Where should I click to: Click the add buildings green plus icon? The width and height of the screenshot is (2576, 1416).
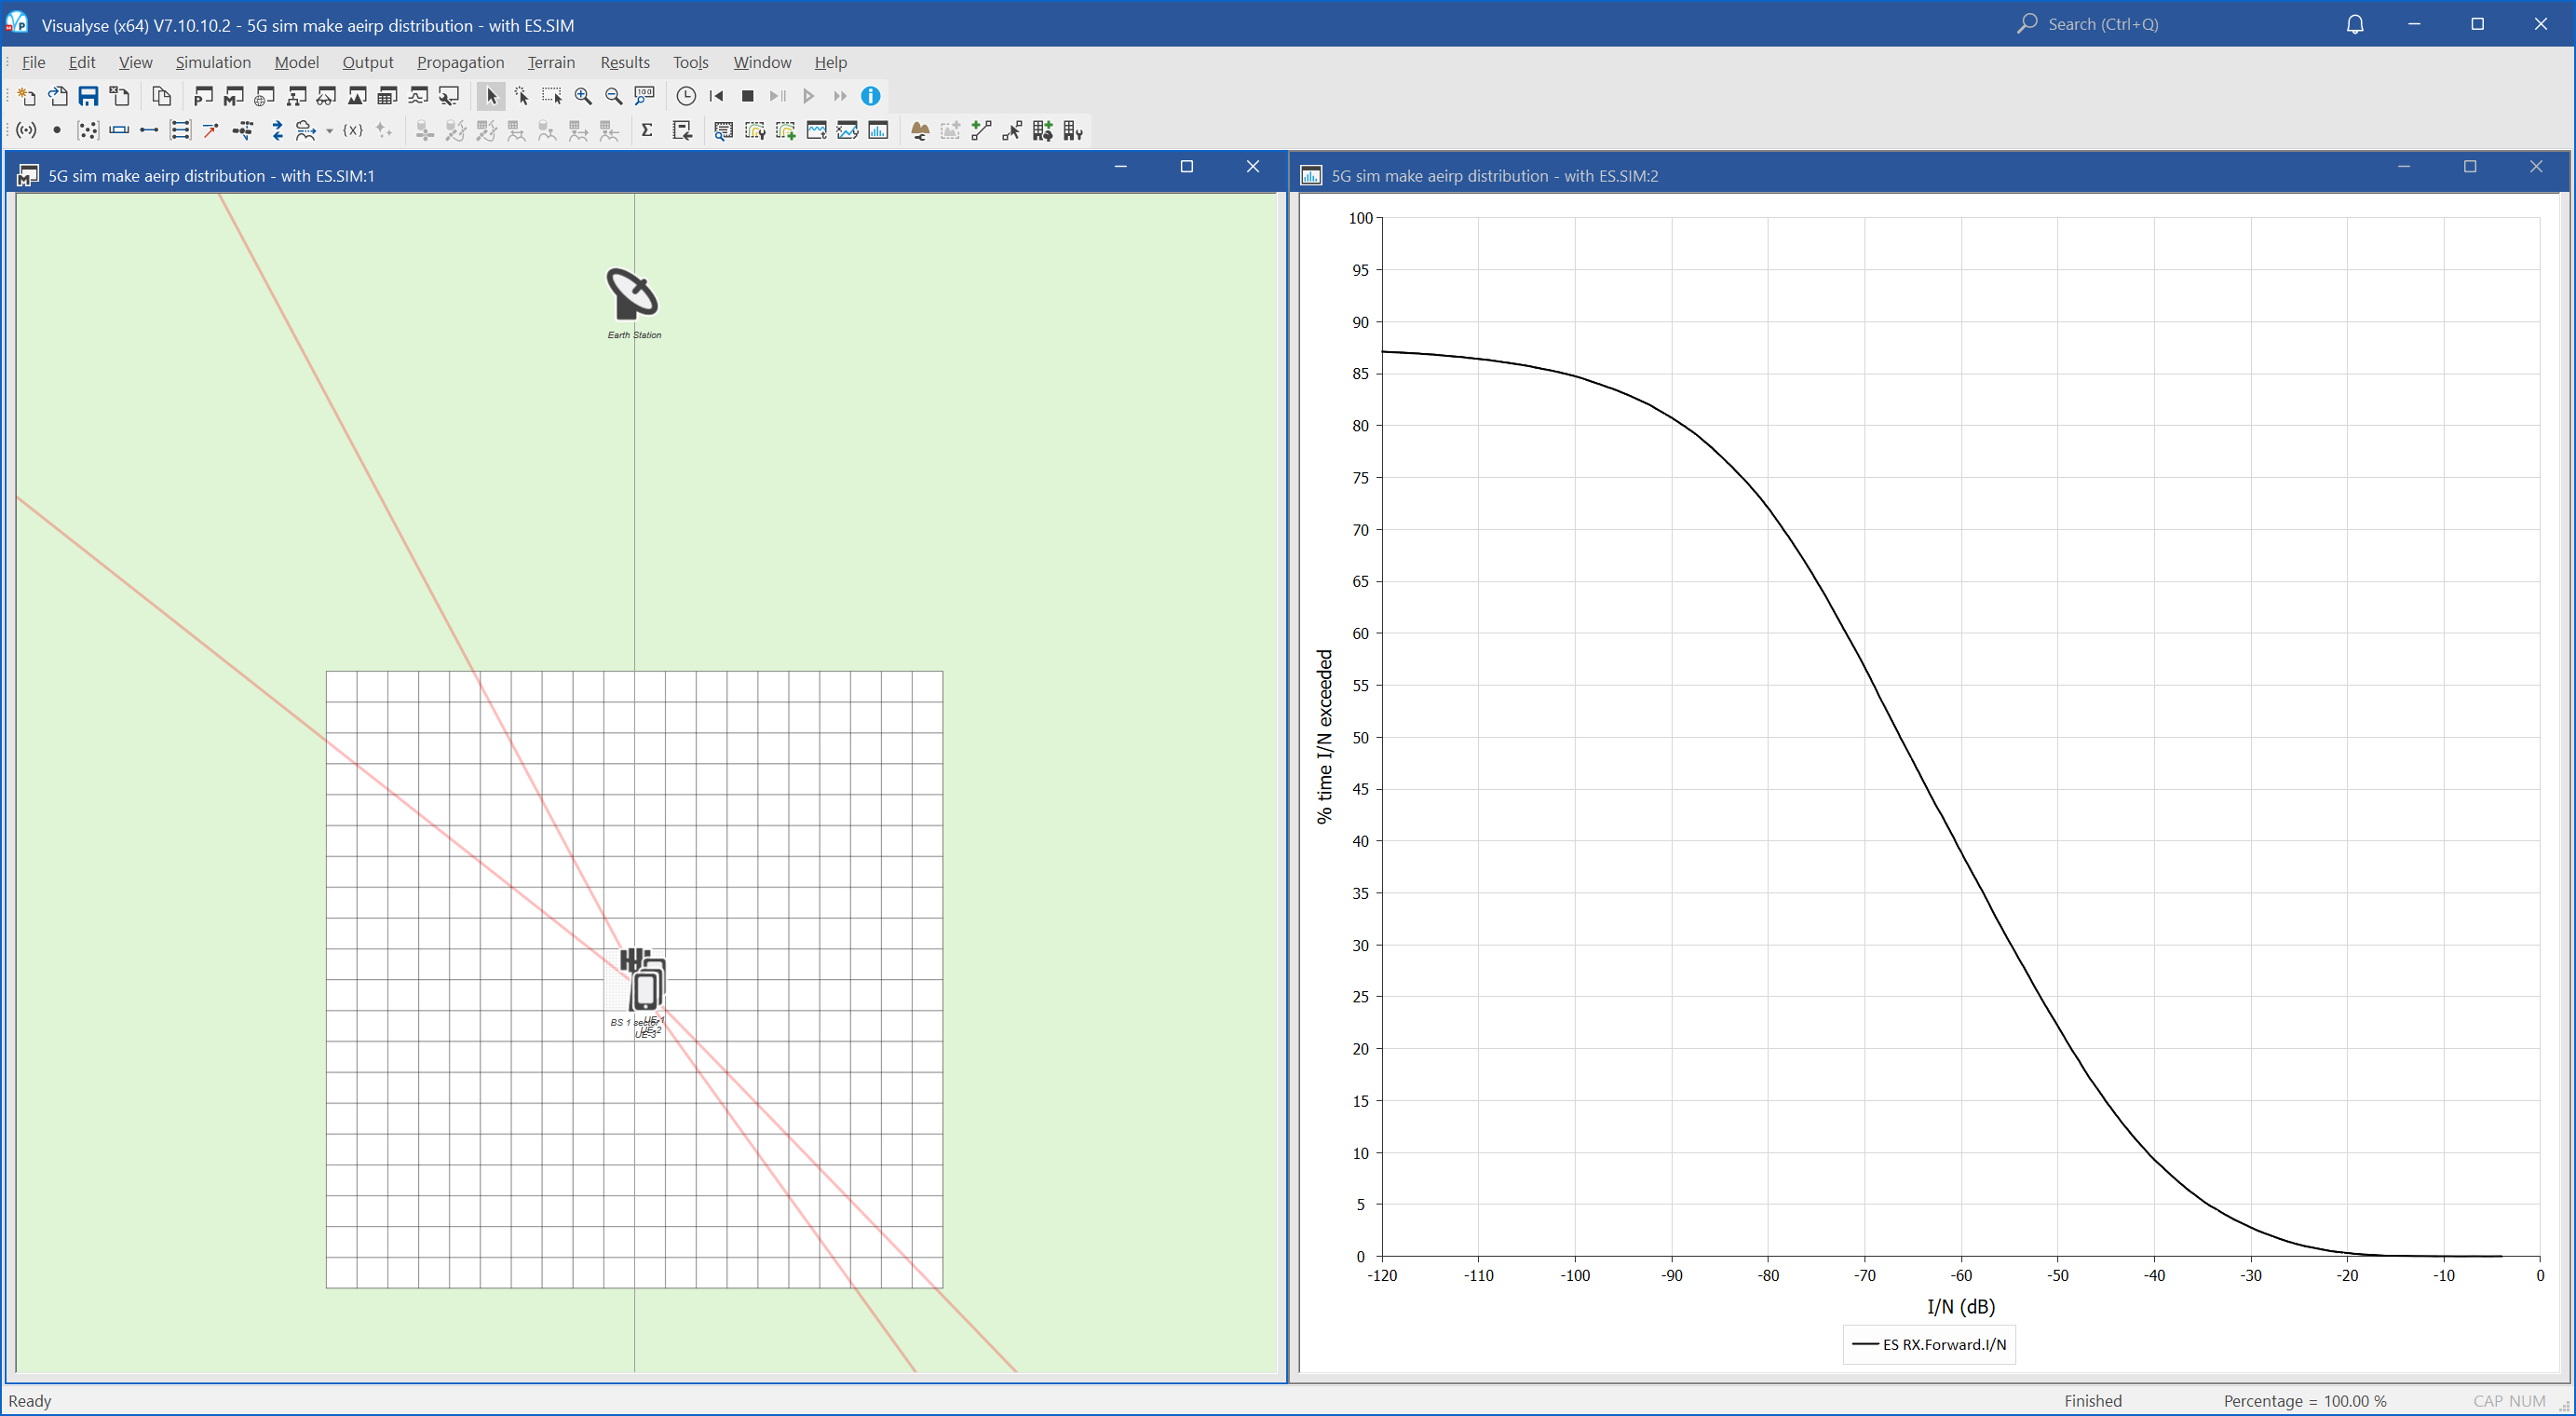click(x=1042, y=130)
